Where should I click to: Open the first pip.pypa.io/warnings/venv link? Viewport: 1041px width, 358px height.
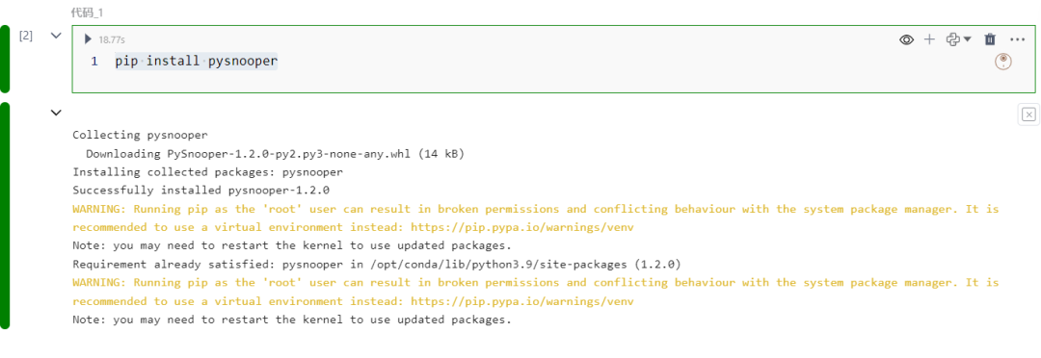pos(521,227)
